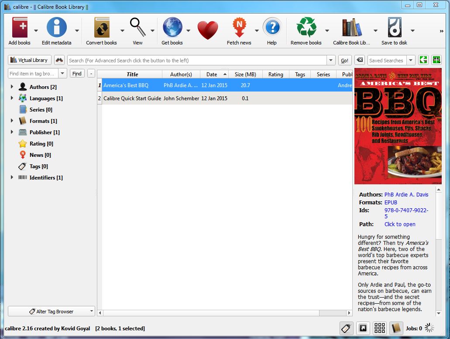Clear the current search with reset icon
The height and width of the screenshot is (339, 450).
pos(360,60)
